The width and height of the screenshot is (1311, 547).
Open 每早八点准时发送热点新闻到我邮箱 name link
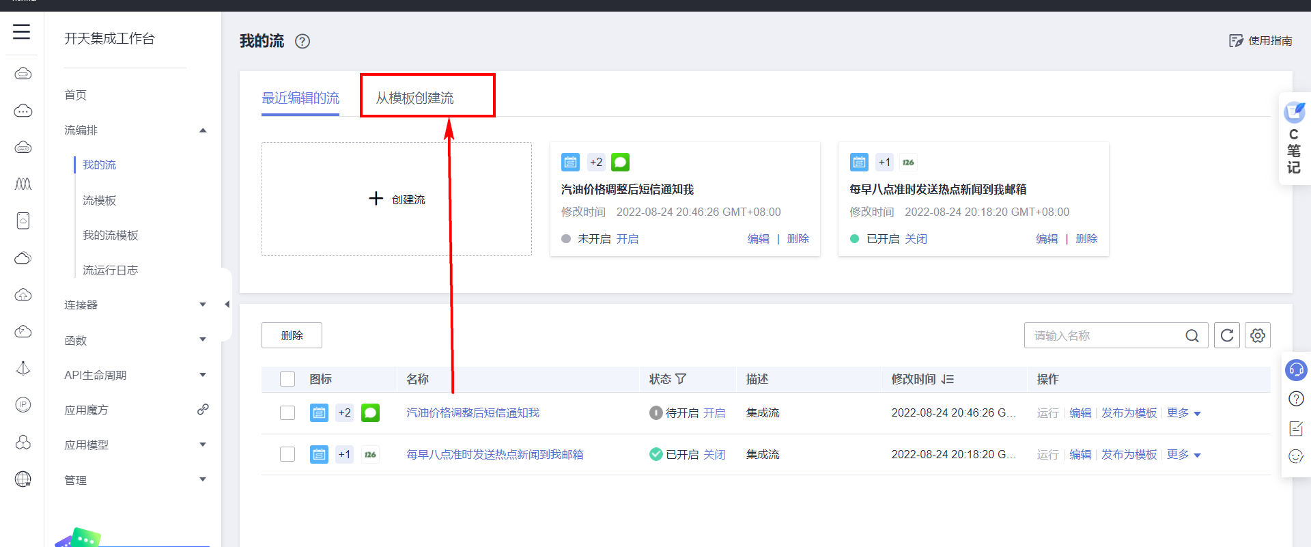[495, 455]
